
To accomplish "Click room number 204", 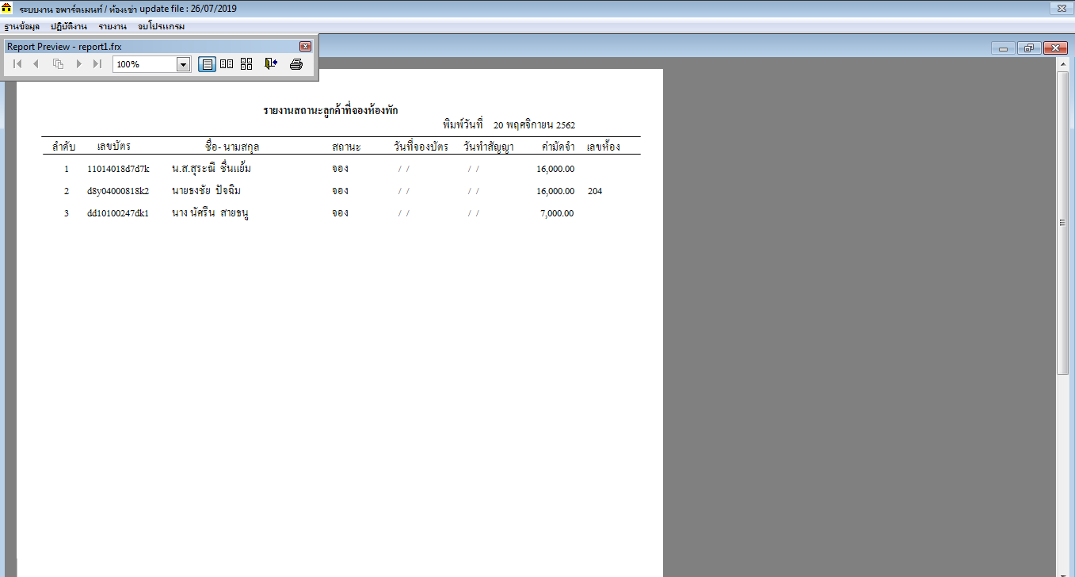I will tap(595, 191).
